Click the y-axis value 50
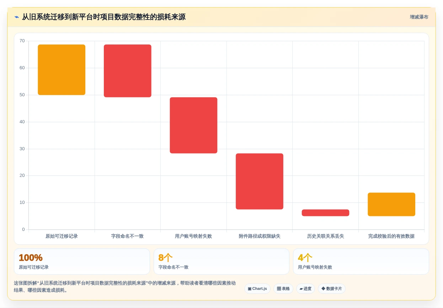 [x=22, y=95]
